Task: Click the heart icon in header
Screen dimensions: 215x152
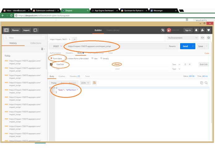Action: (209, 30)
